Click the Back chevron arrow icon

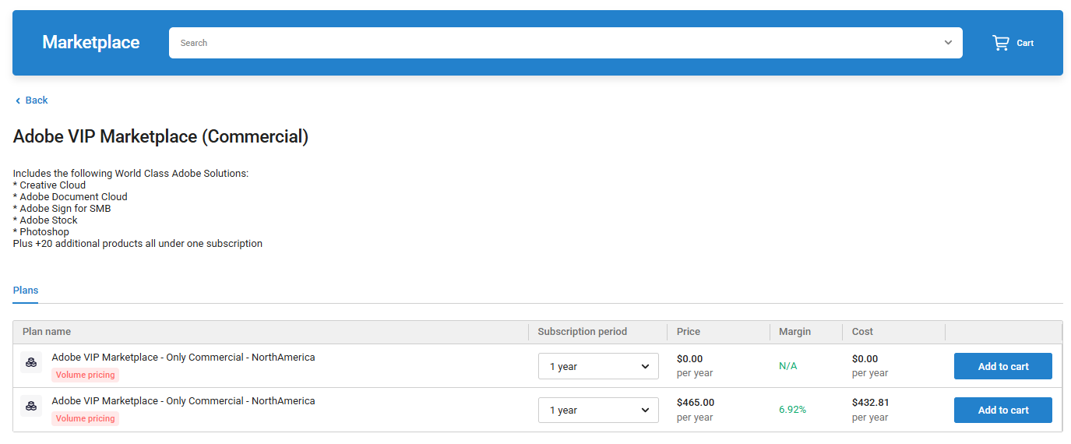18,100
